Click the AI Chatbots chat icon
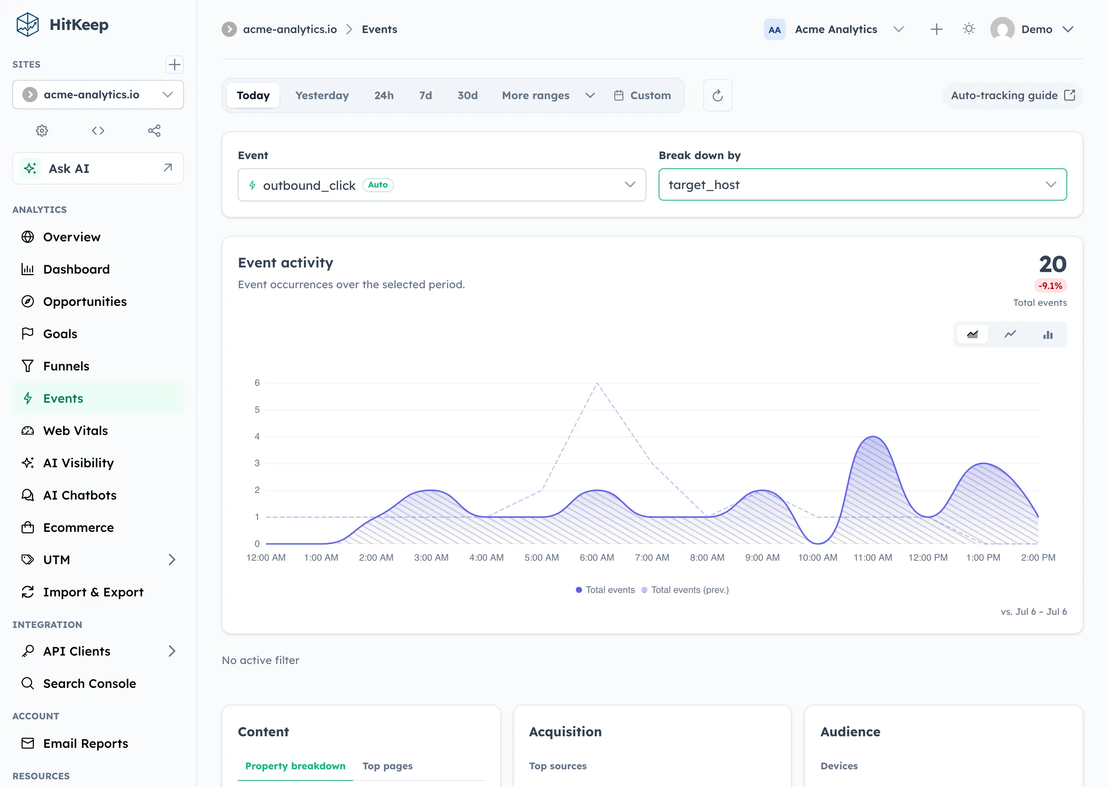The width and height of the screenshot is (1108, 787). 28,495
